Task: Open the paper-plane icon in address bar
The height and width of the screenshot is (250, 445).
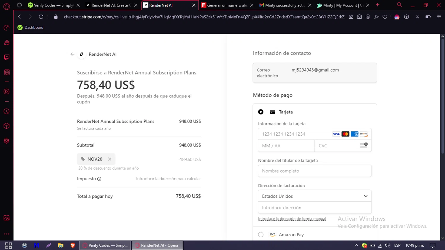Action: [x=376, y=17]
